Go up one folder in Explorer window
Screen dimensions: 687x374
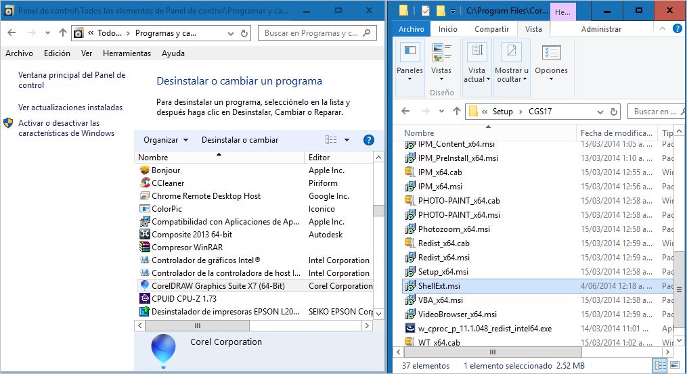click(x=457, y=111)
